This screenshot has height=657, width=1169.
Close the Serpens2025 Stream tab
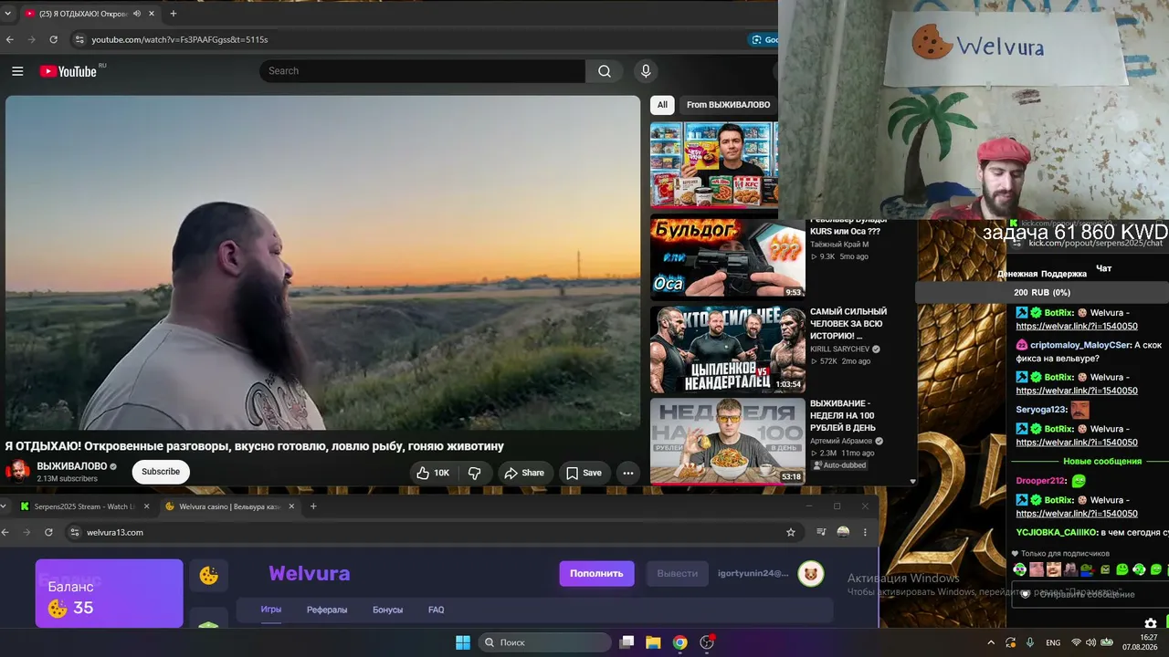coord(146,506)
